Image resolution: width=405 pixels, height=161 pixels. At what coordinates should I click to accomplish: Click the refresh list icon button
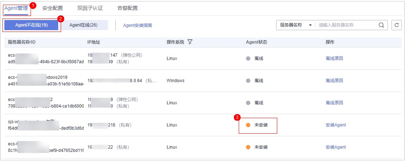396,25
